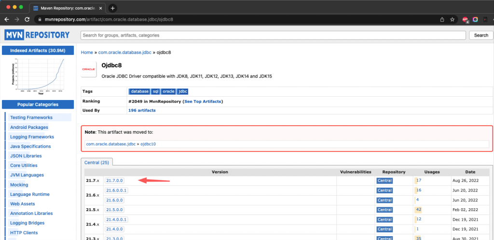Open the ABP adblock extension icon
Viewport: 494px width, 240px height.
click(x=466, y=19)
